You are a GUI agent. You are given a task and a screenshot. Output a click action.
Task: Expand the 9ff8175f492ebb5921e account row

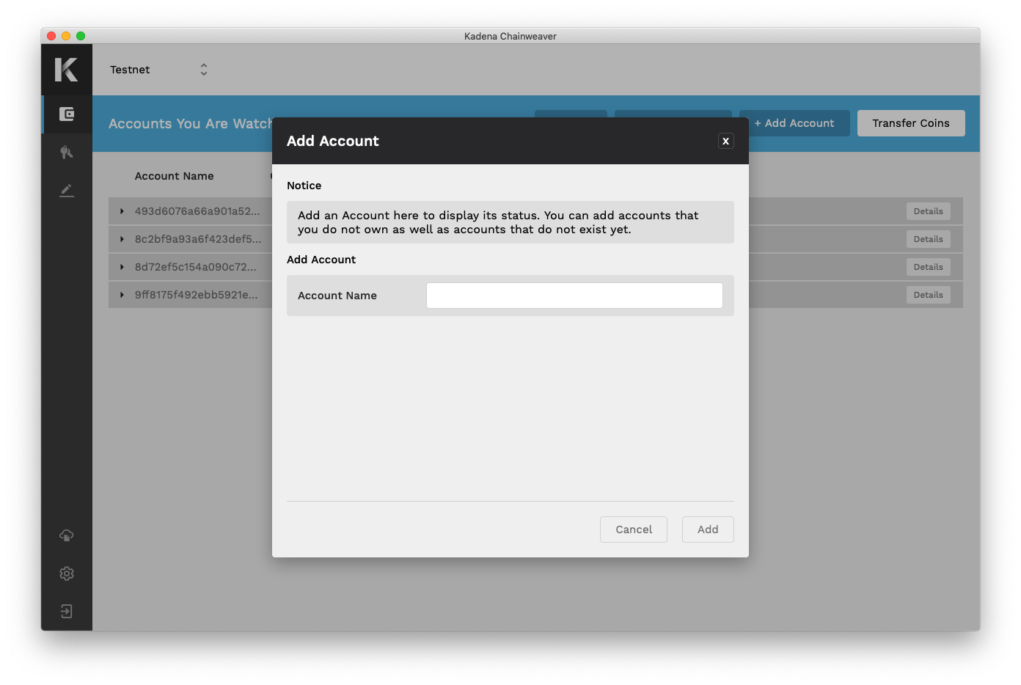[x=122, y=295]
